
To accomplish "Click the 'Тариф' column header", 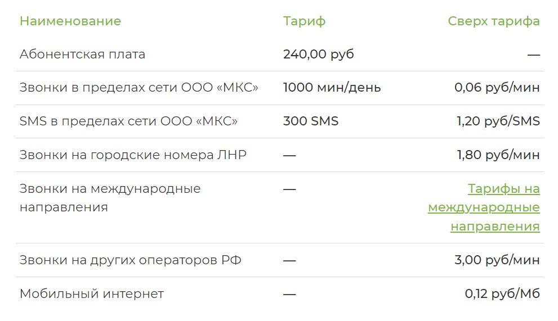I will pyautogui.click(x=304, y=21).
